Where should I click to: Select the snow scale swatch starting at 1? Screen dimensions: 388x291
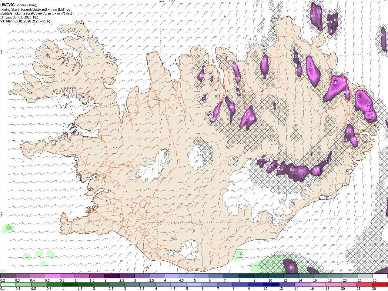[82, 276]
